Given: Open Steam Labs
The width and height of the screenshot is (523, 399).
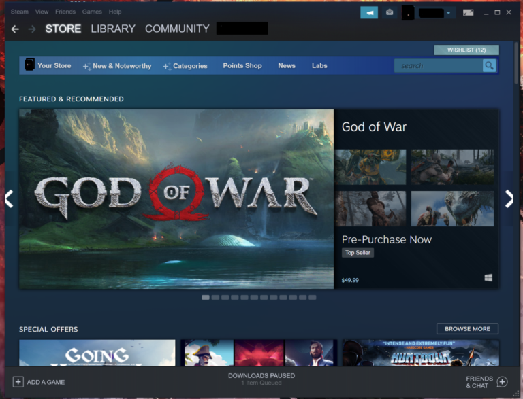Looking at the screenshot, I should pyautogui.click(x=319, y=66).
